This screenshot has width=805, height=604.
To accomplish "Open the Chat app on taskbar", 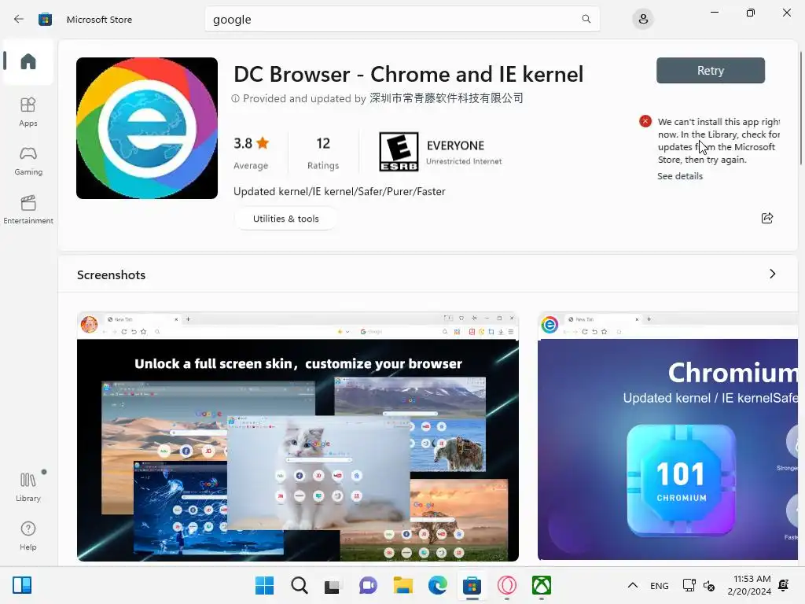I will pos(368,585).
